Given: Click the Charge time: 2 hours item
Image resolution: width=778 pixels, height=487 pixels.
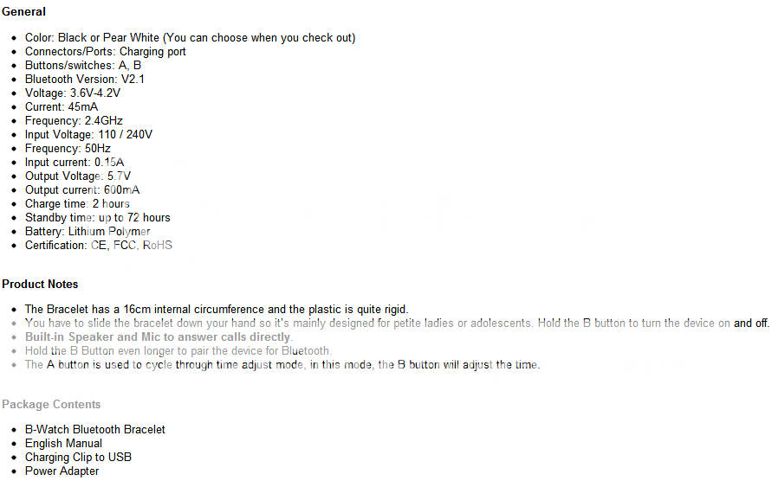Looking at the screenshot, I should [77, 203].
